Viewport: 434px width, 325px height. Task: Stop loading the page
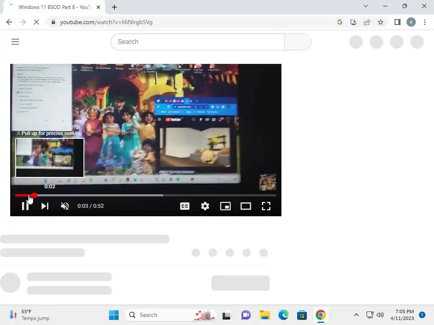(x=36, y=22)
